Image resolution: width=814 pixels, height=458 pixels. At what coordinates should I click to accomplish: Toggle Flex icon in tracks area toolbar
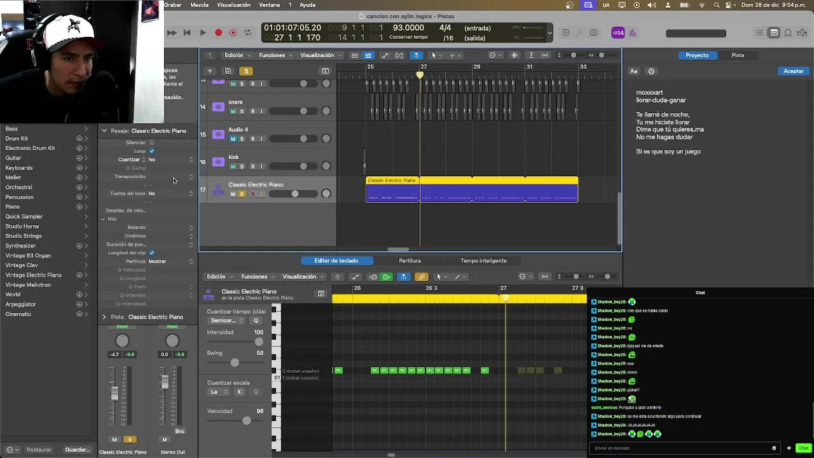click(399, 55)
